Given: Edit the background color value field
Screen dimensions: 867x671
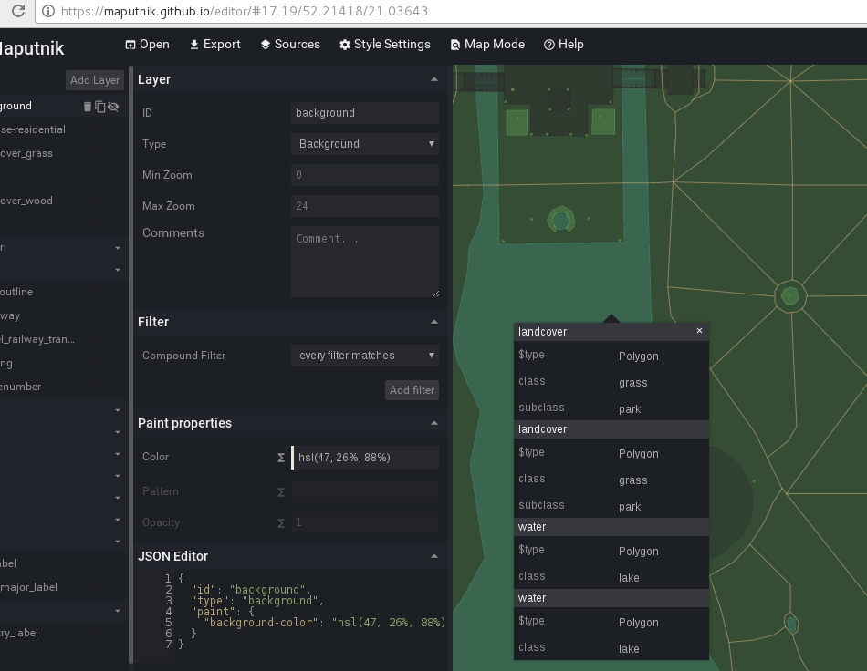Looking at the screenshot, I should [x=364, y=457].
